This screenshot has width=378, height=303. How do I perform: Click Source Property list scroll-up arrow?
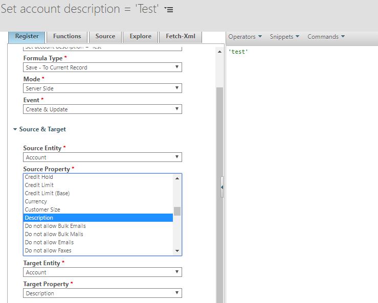pyautogui.click(x=177, y=178)
